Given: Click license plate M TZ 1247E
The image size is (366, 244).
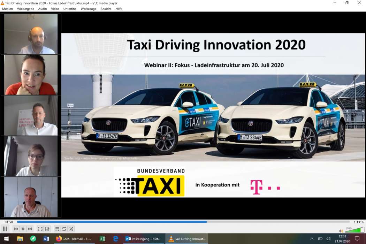Looking at the screenshot, I should pyautogui.click(x=107, y=136).
